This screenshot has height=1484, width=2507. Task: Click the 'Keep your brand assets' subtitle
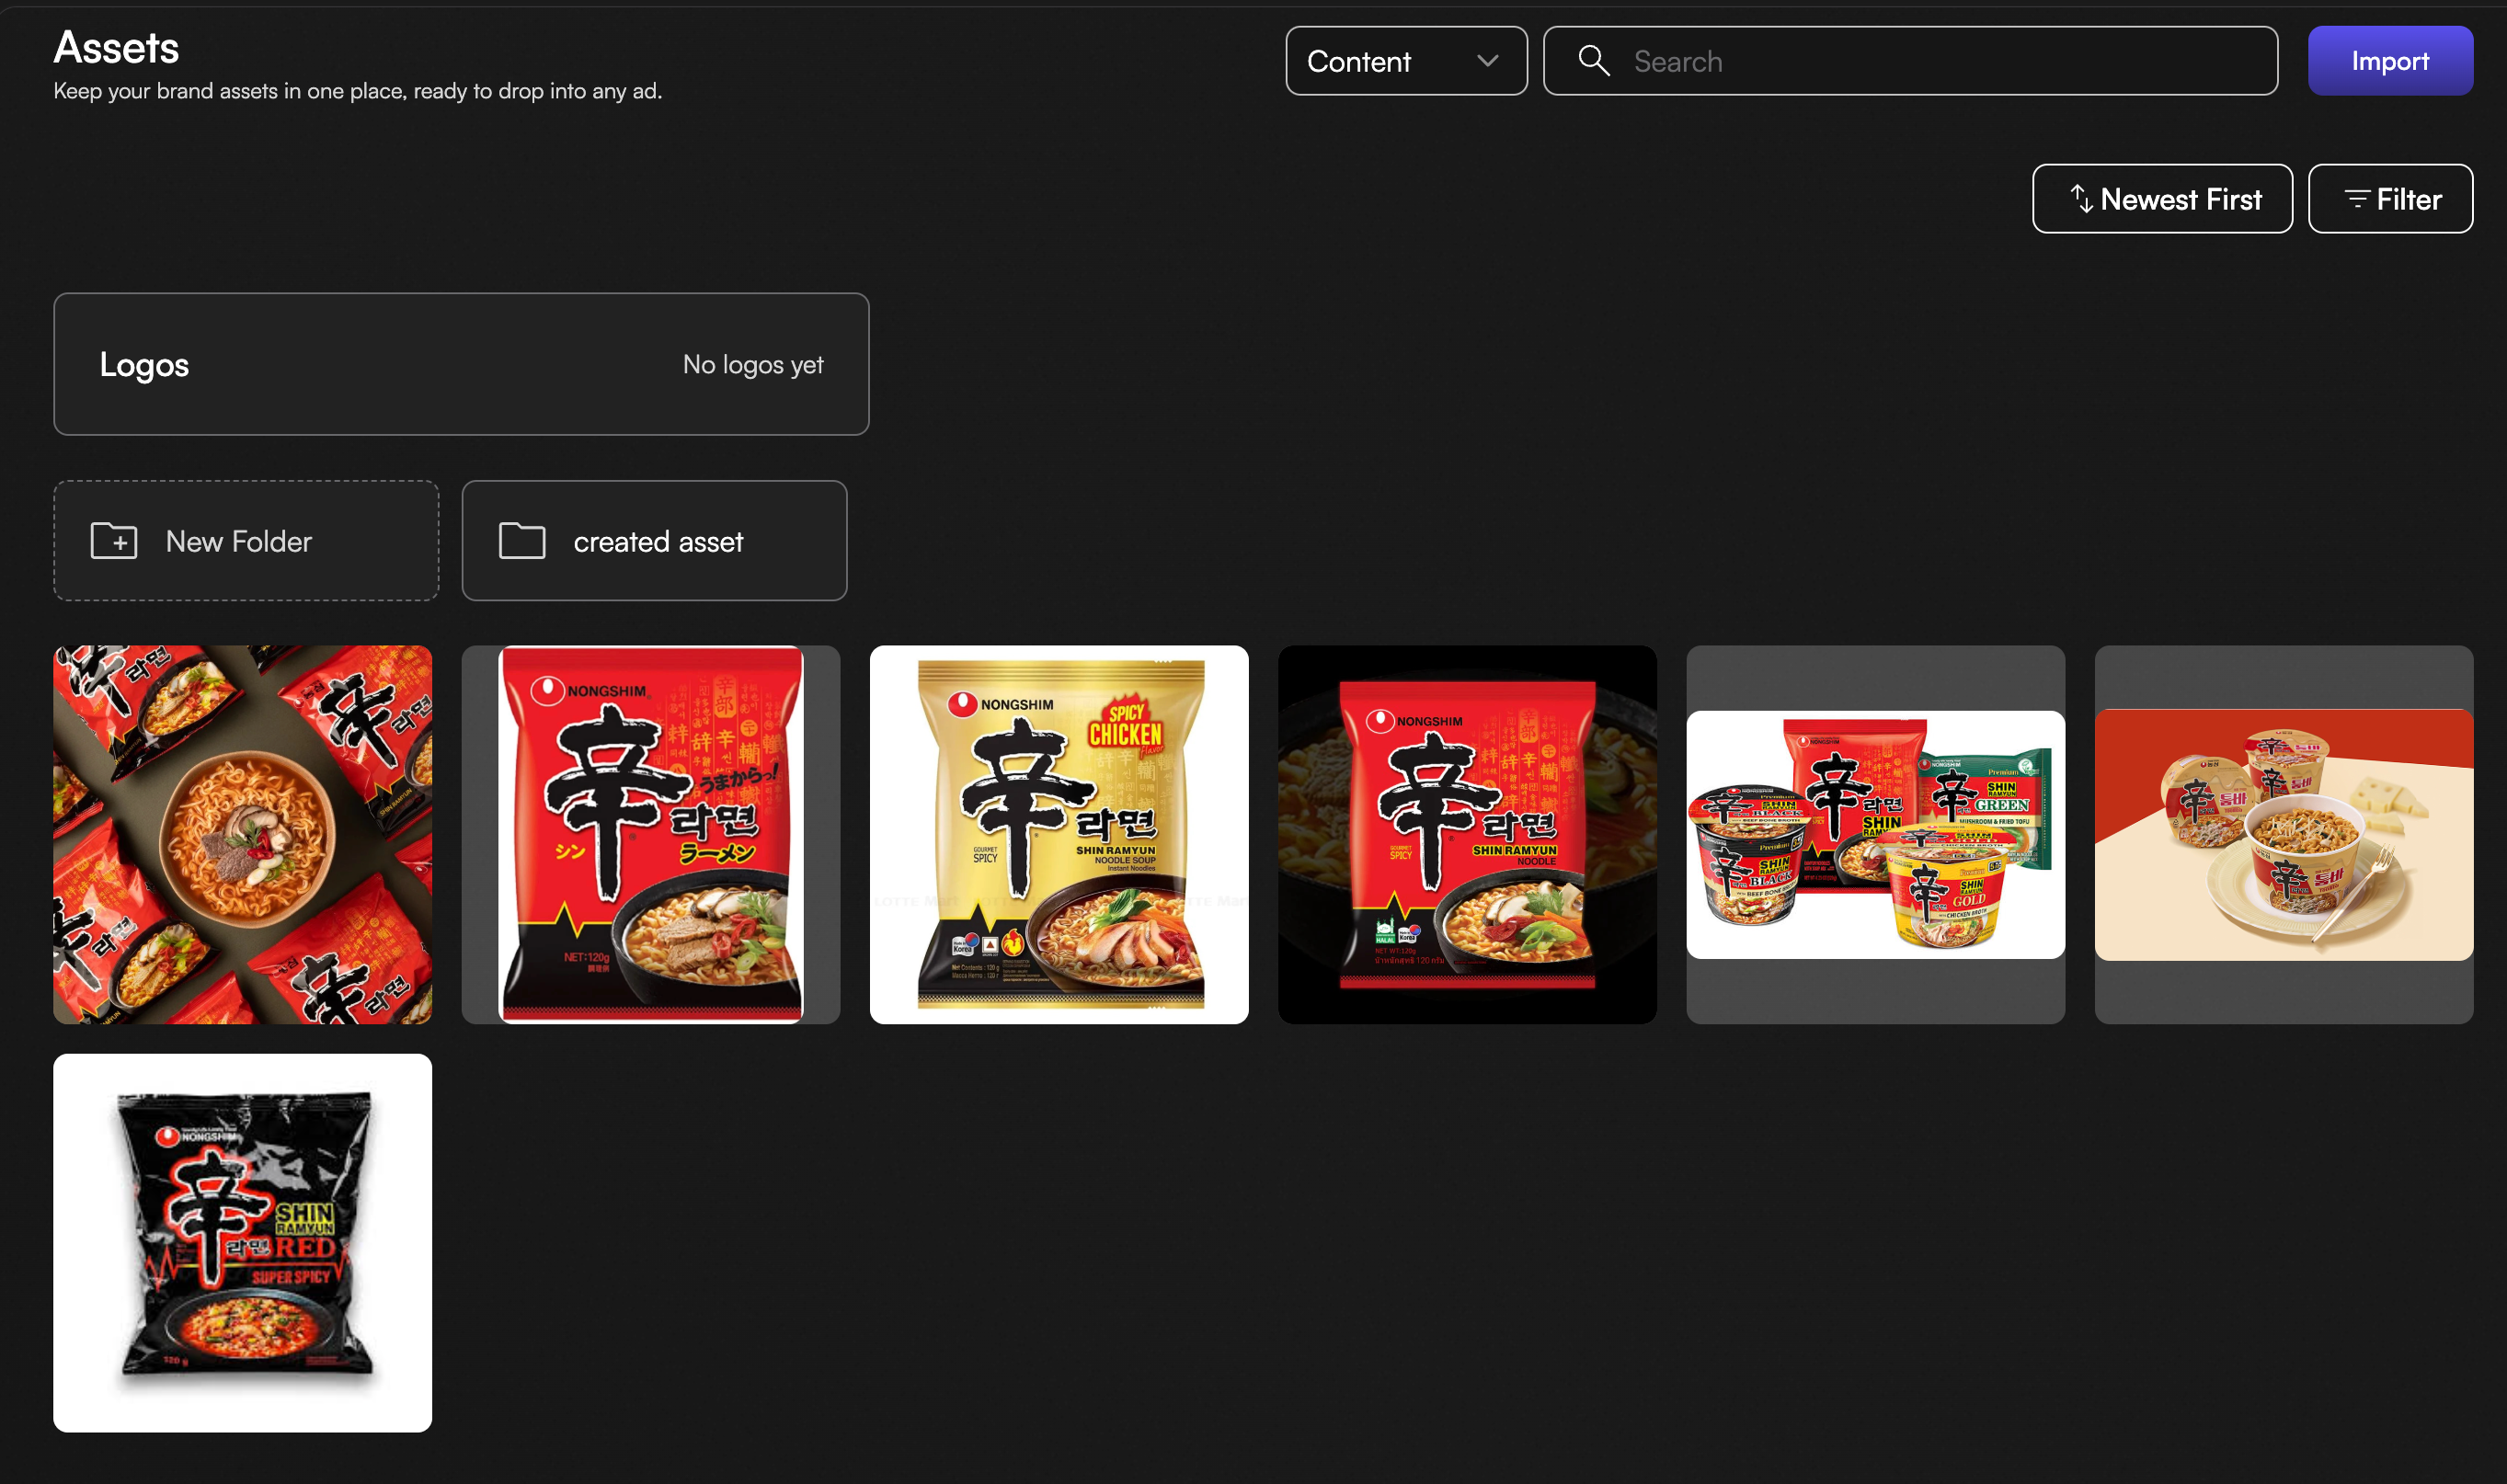point(358,91)
